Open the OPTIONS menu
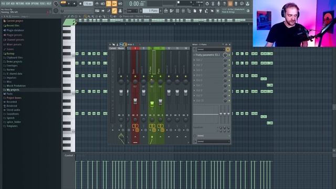Image resolution: width=336 pixels, height=189 pixels. click(x=35, y=4)
